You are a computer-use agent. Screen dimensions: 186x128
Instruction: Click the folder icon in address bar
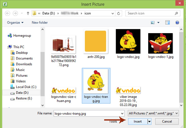coord(34,13)
